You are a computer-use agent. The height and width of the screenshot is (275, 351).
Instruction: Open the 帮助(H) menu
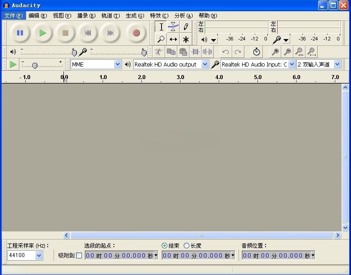(208, 16)
